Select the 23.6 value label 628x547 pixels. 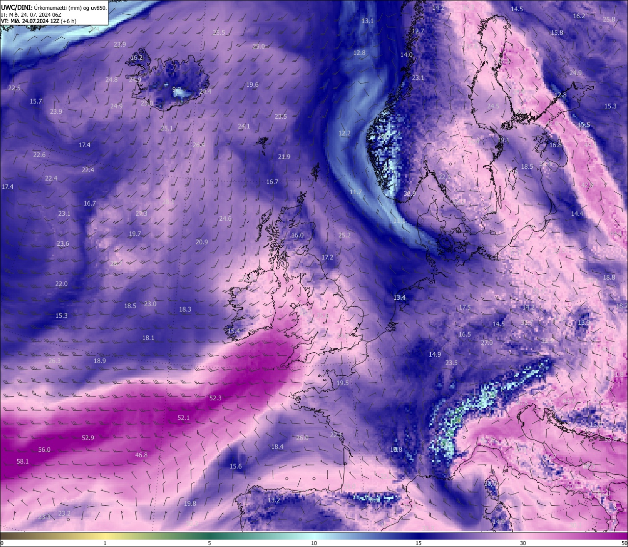point(63,244)
